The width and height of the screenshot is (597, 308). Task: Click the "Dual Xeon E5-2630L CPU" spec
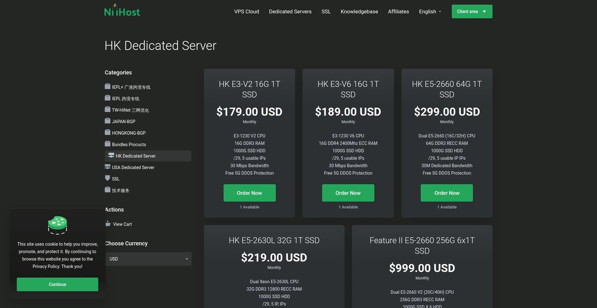[x=274, y=282]
